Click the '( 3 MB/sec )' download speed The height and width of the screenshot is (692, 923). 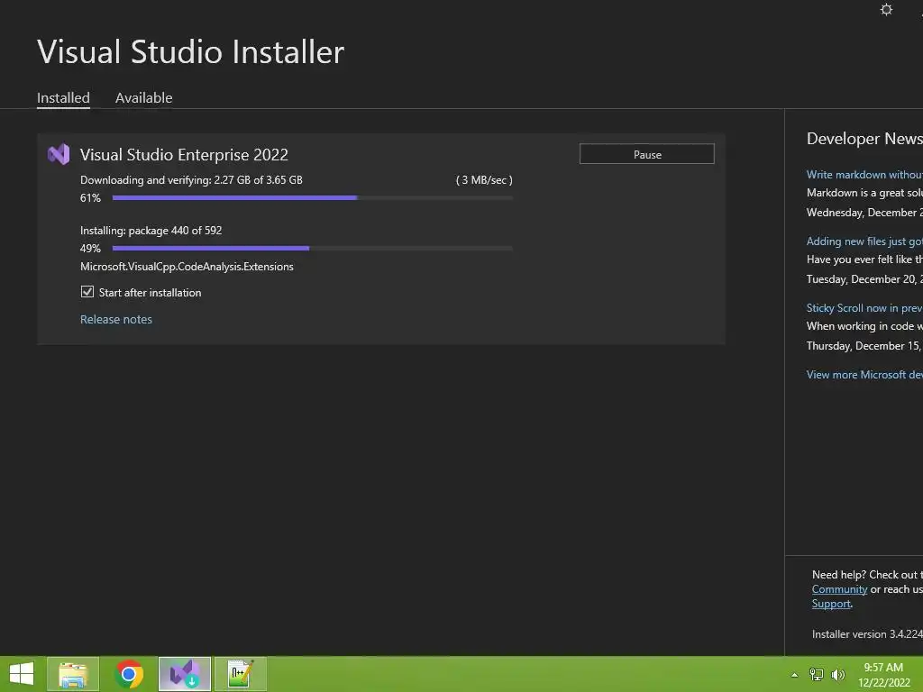(x=484, y=180)
